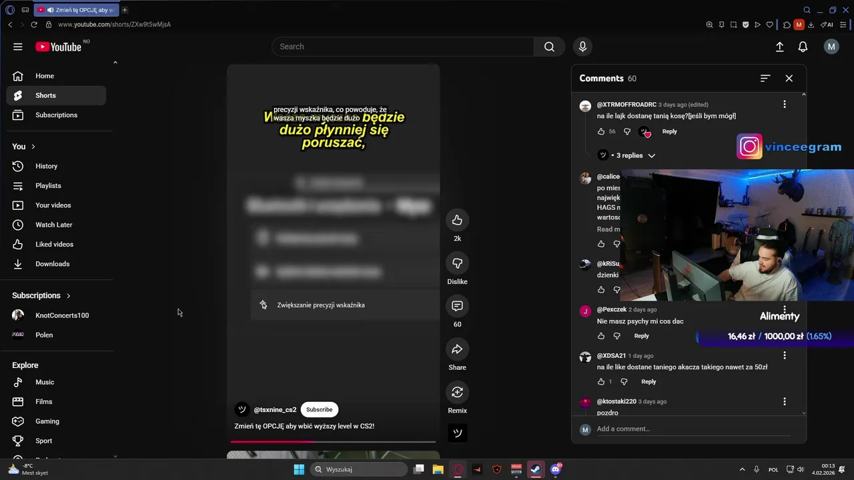Dislike the @Pexczek comment
Image resolution: width=854 pixels, height=480 pixels.
tap(616, 336)
